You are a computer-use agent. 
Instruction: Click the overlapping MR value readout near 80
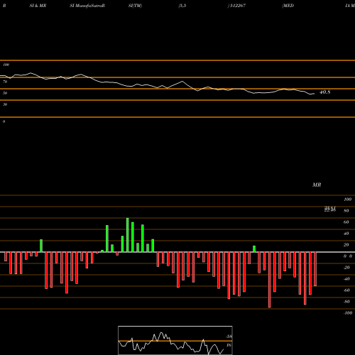click(x=330, y=209)
